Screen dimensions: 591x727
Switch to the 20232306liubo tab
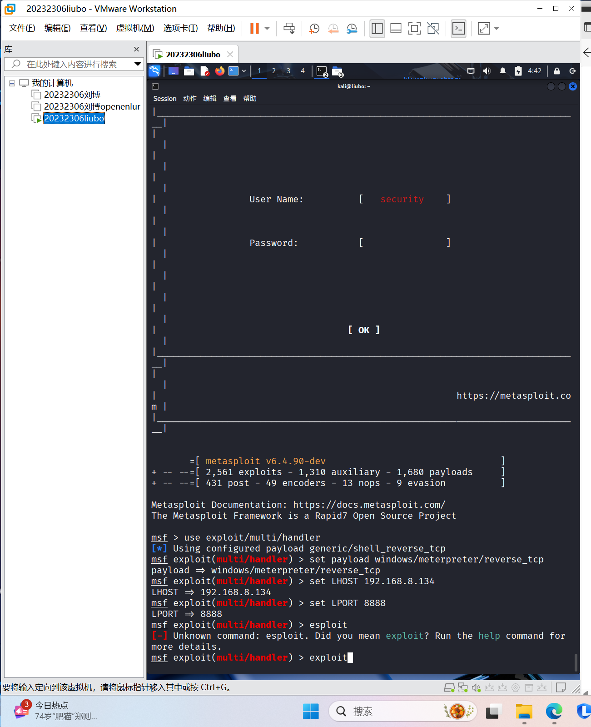[x=193, y=55]
